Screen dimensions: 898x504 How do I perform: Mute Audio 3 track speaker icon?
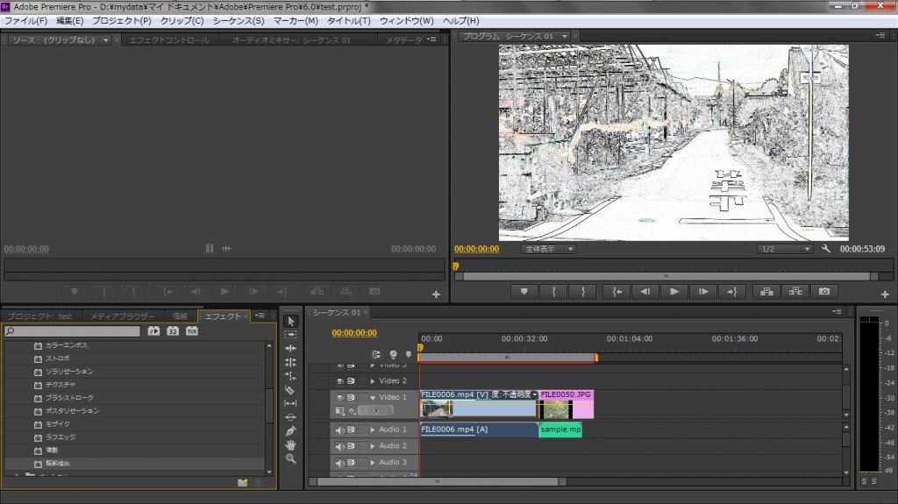tap(339, 462)
